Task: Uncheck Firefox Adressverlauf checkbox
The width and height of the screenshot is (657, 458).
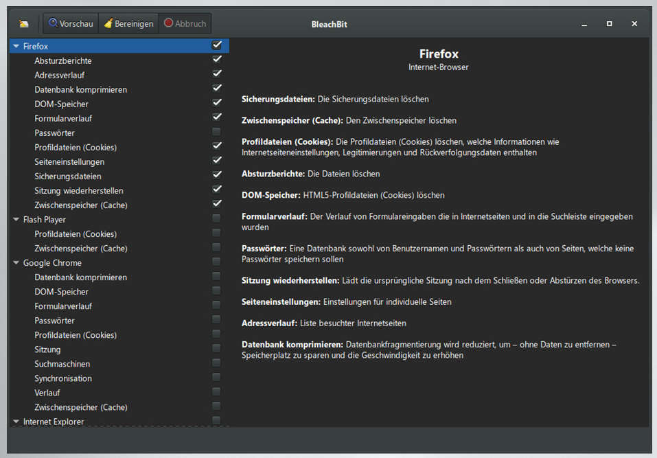Action: 217,73
